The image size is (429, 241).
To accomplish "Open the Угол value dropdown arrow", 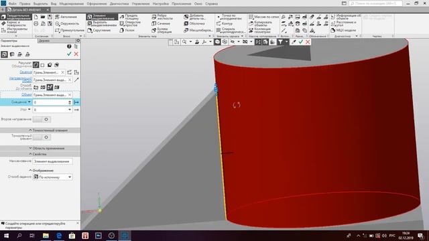I will click(x=70, y=110).
